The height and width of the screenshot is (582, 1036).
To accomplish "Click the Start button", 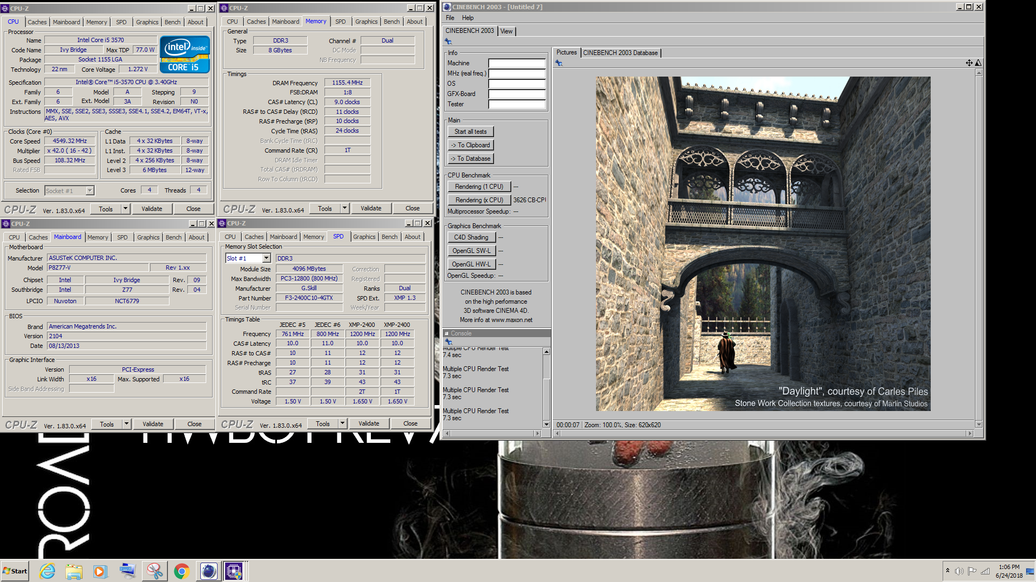I will (x=15, y=571).
